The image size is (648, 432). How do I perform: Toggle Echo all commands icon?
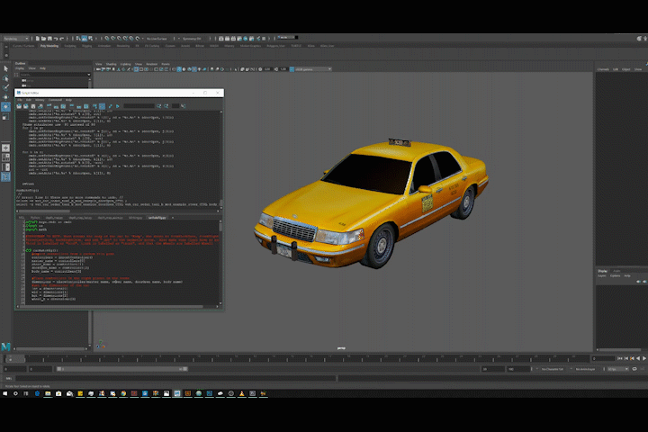point(94,106)
